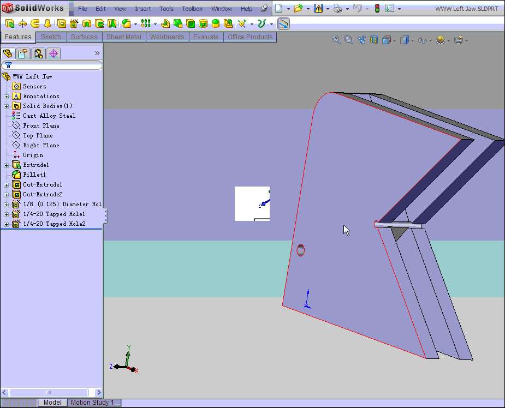Switch to the Weldments tab
The image size is (505, 408).
[167, 37]
